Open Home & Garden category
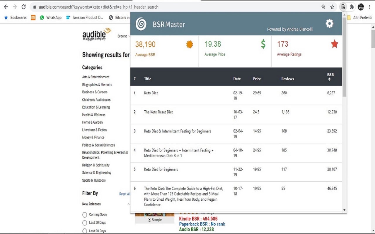The height and width of the screenshot is (234, 375). coord(92,122)
